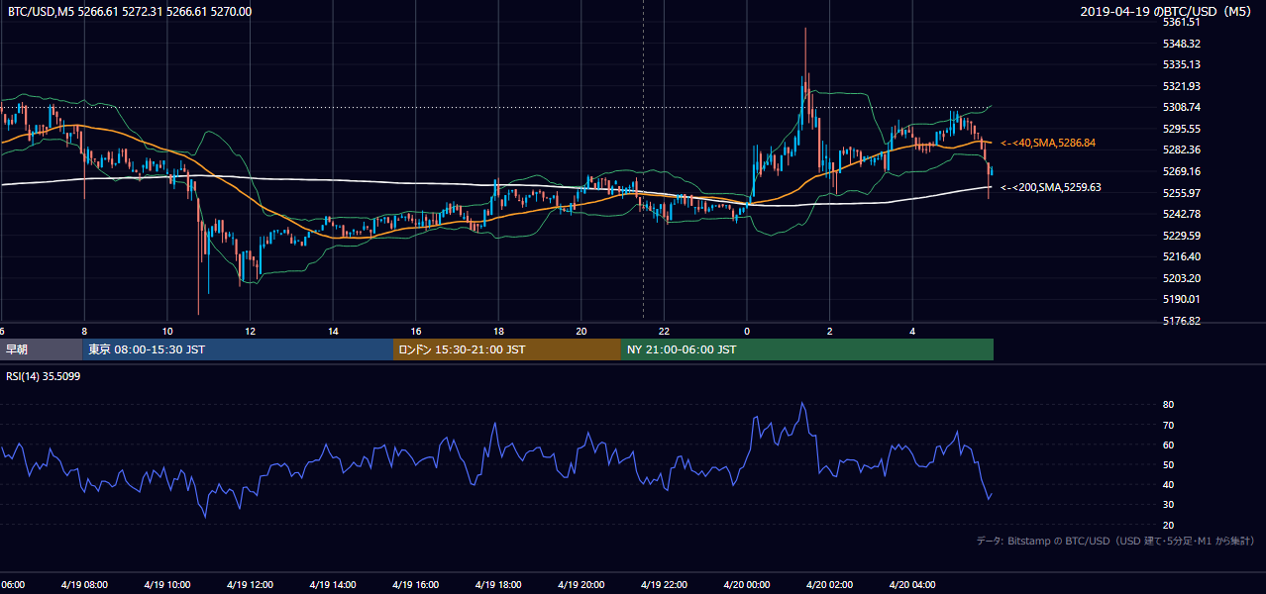Click the RSI axis value 40

1169,484
